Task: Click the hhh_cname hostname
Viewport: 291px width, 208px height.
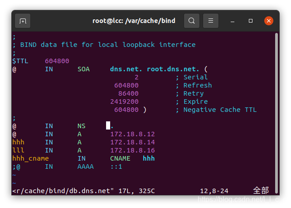Action: point(31,158)
